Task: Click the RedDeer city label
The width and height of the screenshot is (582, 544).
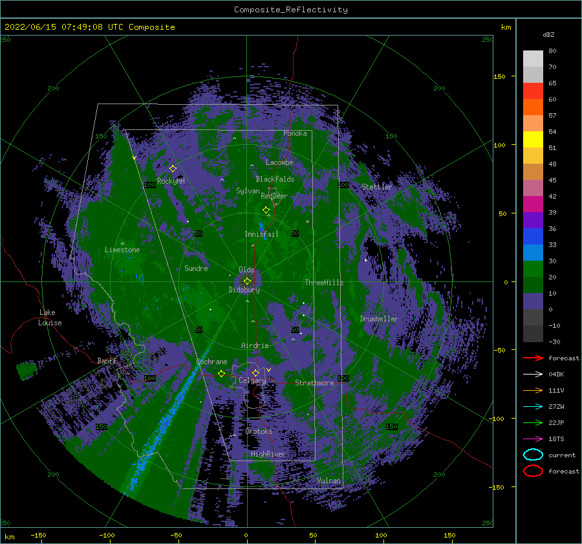Action: 274,196
